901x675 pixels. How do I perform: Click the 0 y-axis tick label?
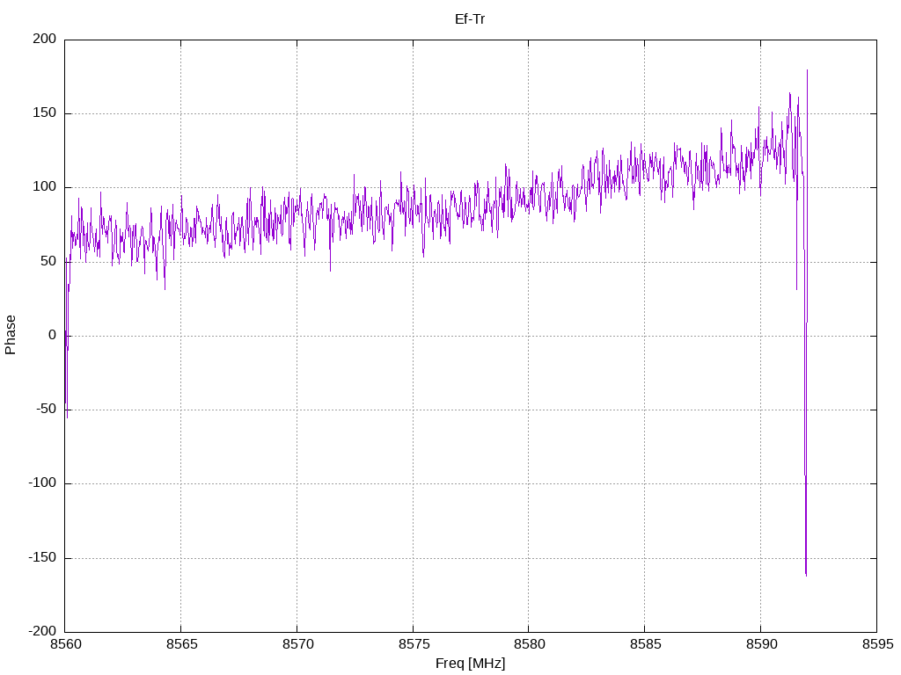click(52, 336)
